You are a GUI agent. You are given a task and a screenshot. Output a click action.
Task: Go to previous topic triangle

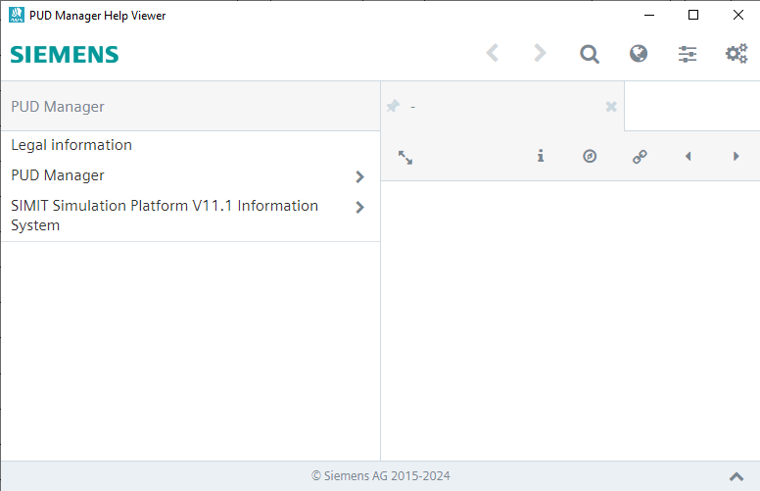point(689,156)
